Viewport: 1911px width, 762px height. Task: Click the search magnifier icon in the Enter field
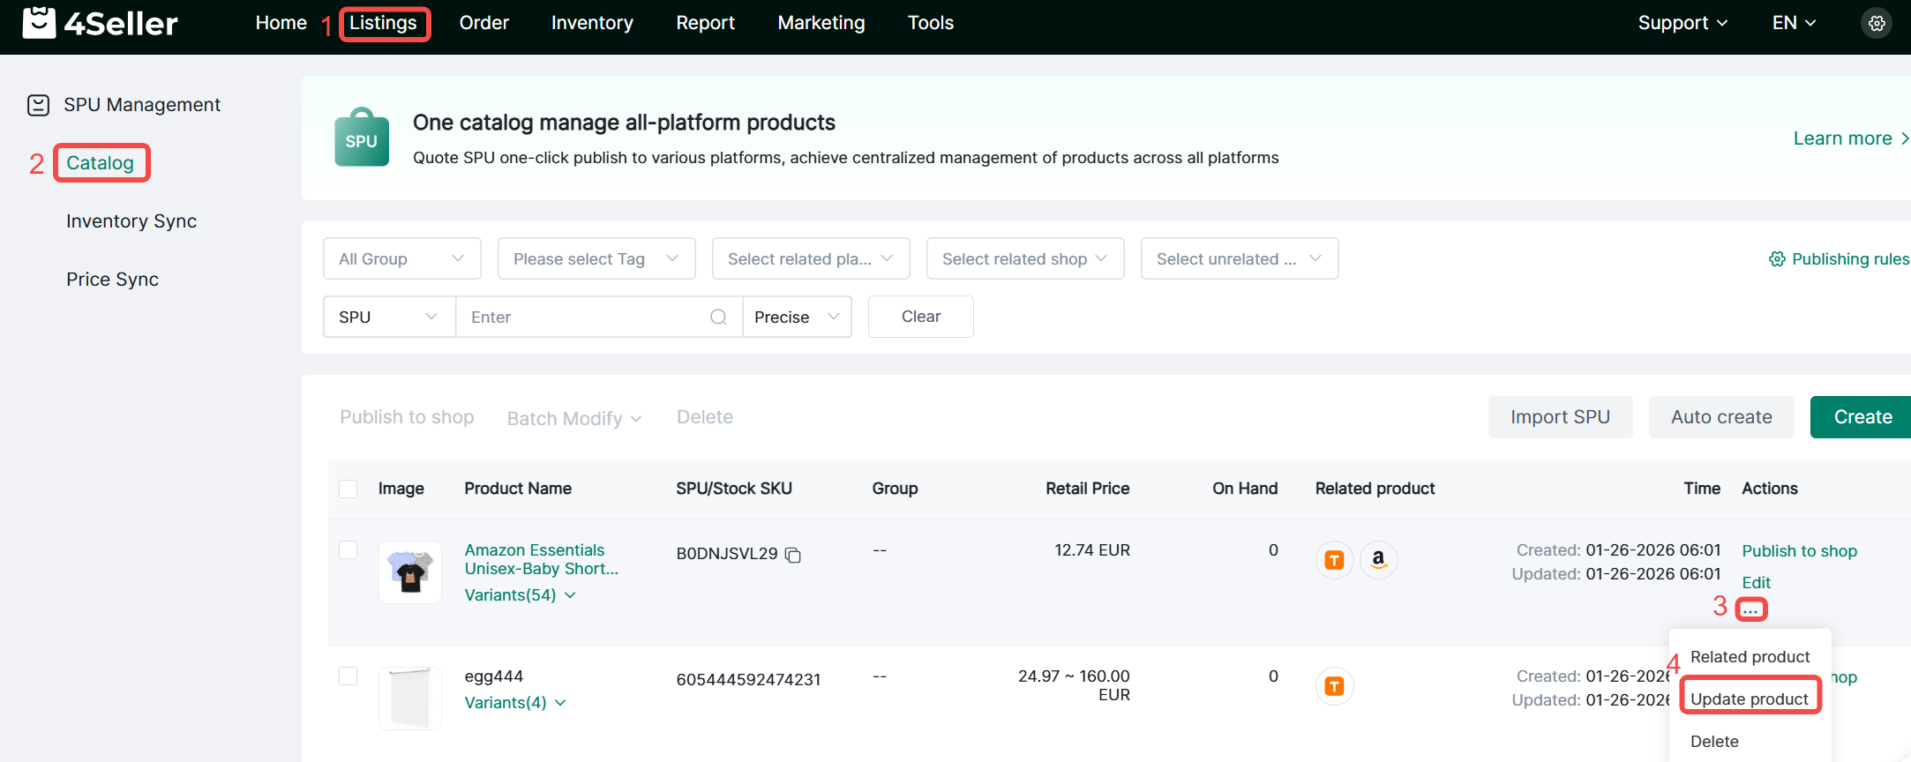[718, 317]
